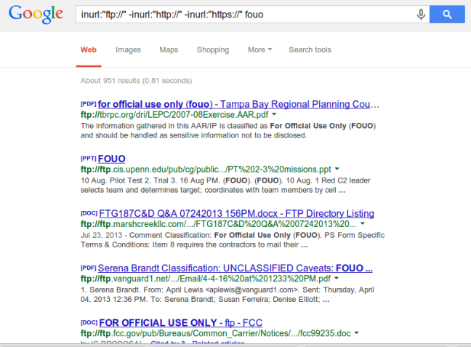
Task: Open Serena Brandt Classification PDF result
Action: [235, 268]
